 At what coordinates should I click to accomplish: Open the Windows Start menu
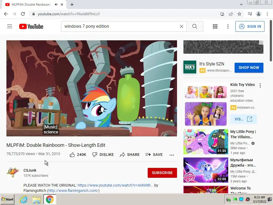coord(7,199)
